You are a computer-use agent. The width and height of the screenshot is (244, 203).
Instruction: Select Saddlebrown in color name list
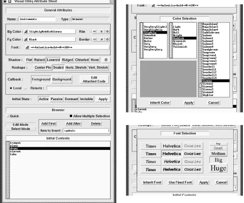[x=216, y=32]
